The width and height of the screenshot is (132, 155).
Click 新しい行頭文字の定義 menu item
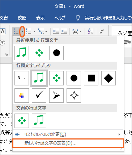(x=68, y=143)
